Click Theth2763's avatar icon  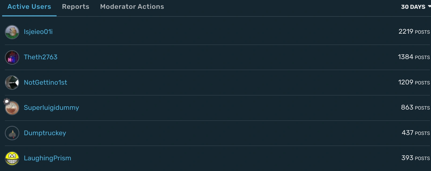[x=12, y=57]
